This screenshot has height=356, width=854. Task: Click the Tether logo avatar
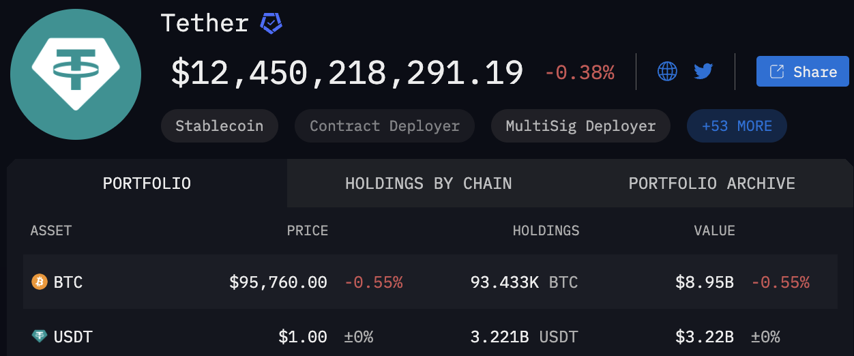(x=76, y=74)
